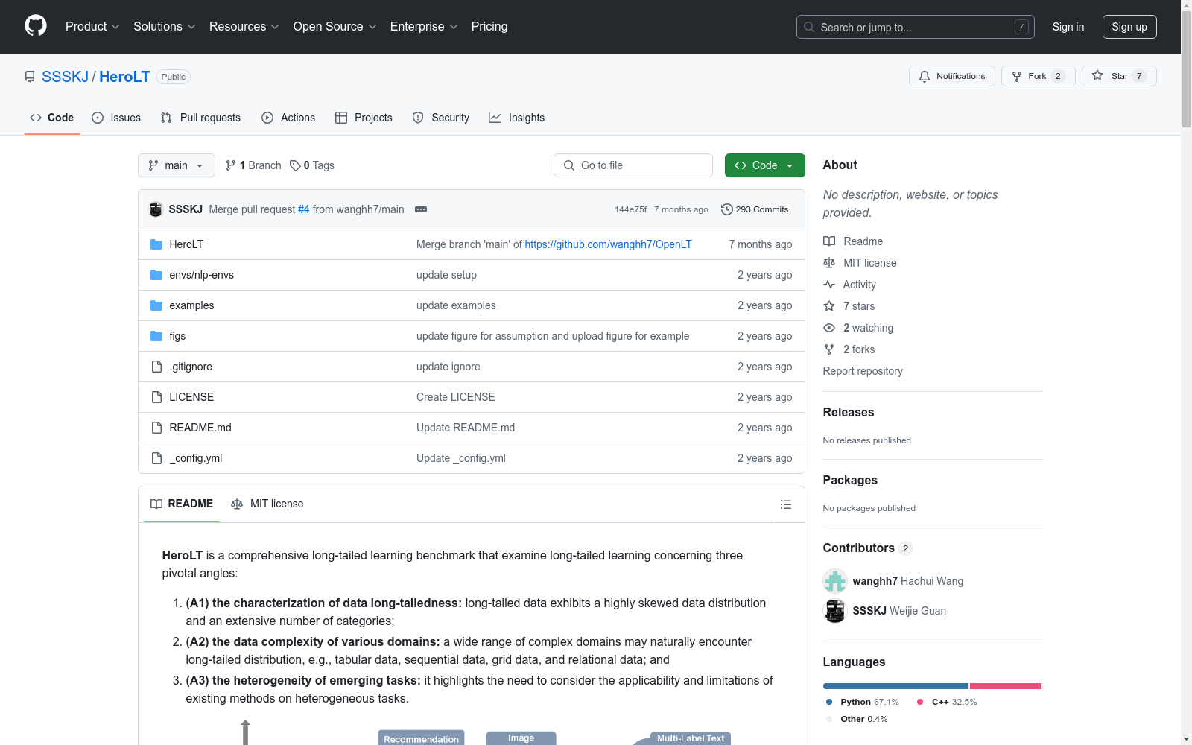
Task: Open the HeroLT folder icon
Action: click(x=156, y=244)
